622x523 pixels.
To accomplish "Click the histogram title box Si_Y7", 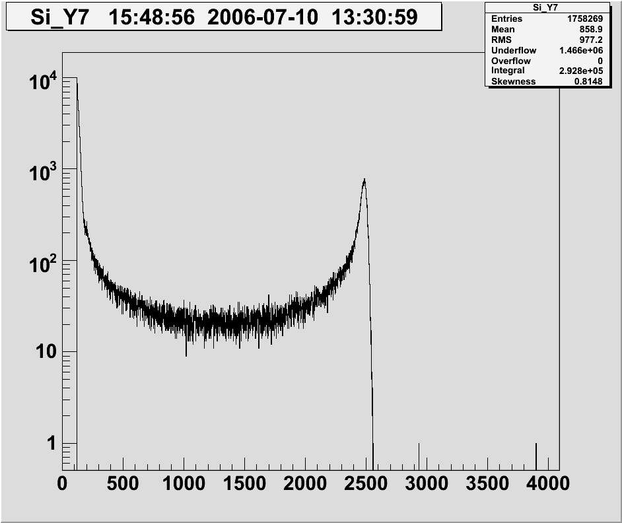I will [223, 17].
